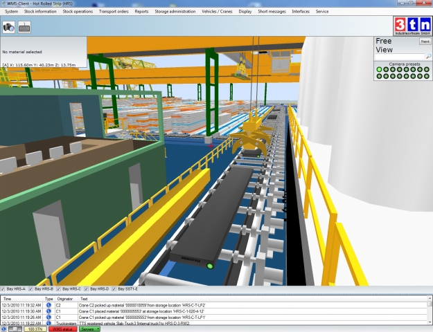Open the Servers dropdown in status bar

click(89, 329)
